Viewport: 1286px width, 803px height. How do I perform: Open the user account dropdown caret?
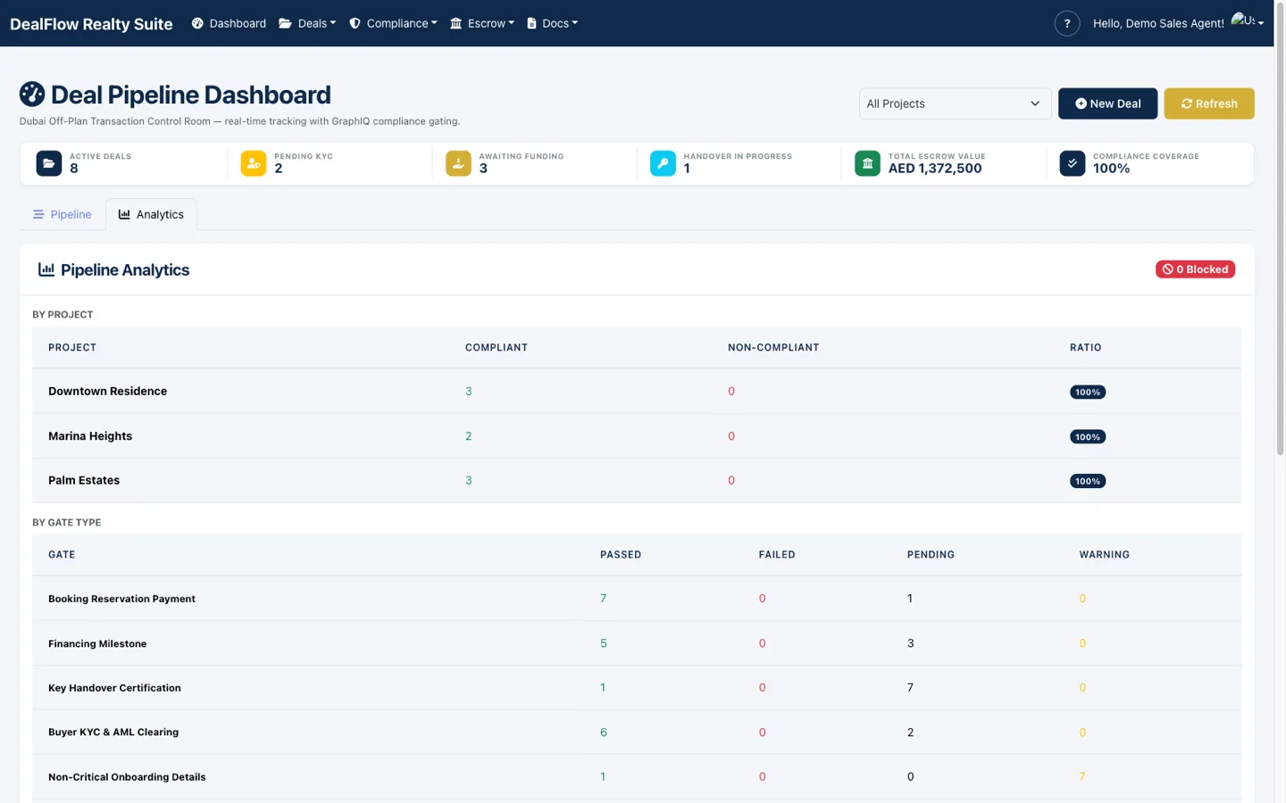[x=1261, y=23]
